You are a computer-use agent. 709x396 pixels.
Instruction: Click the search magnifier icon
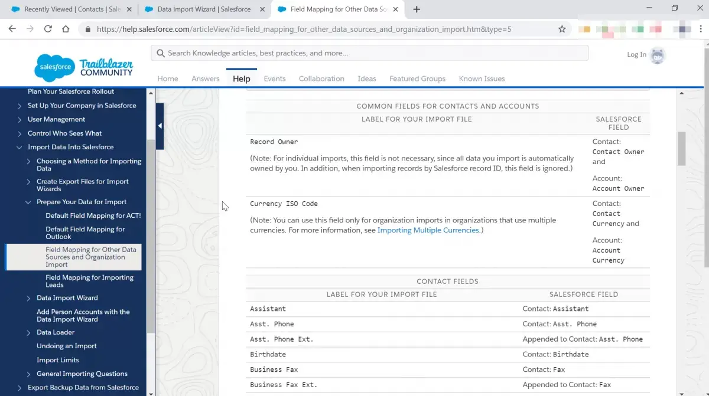click(160, 53)
